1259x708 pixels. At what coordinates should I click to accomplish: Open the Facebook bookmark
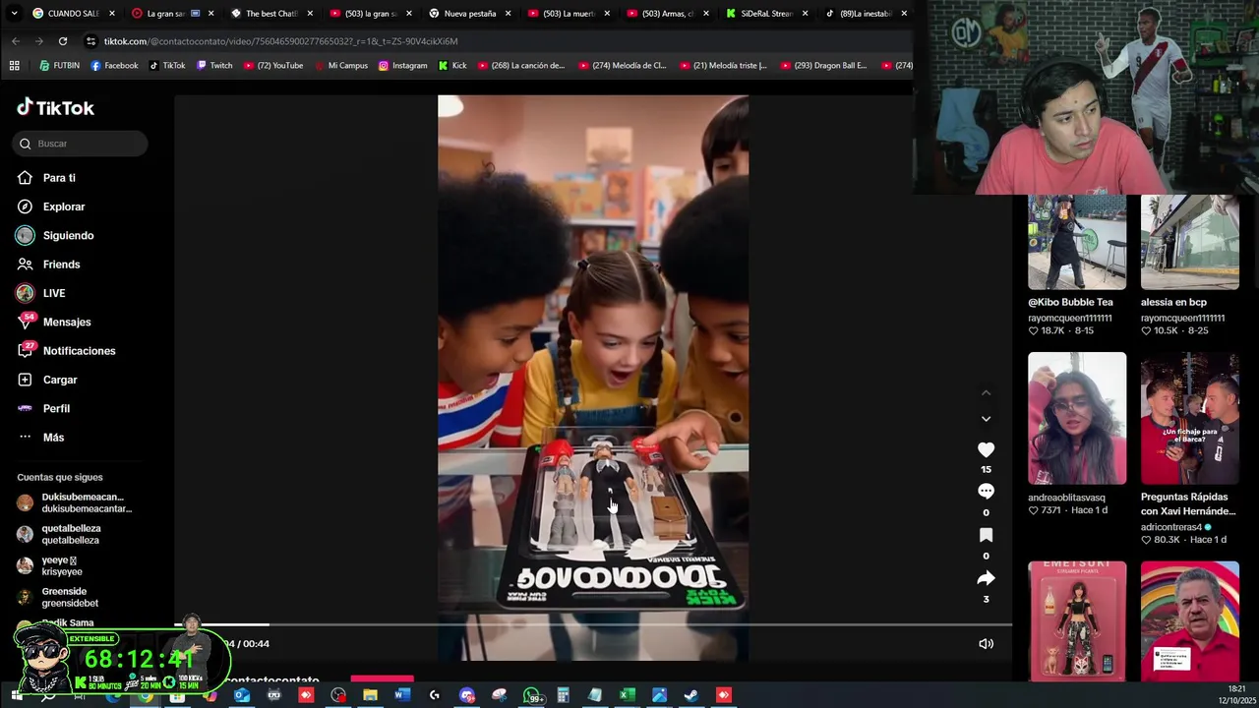114,66
